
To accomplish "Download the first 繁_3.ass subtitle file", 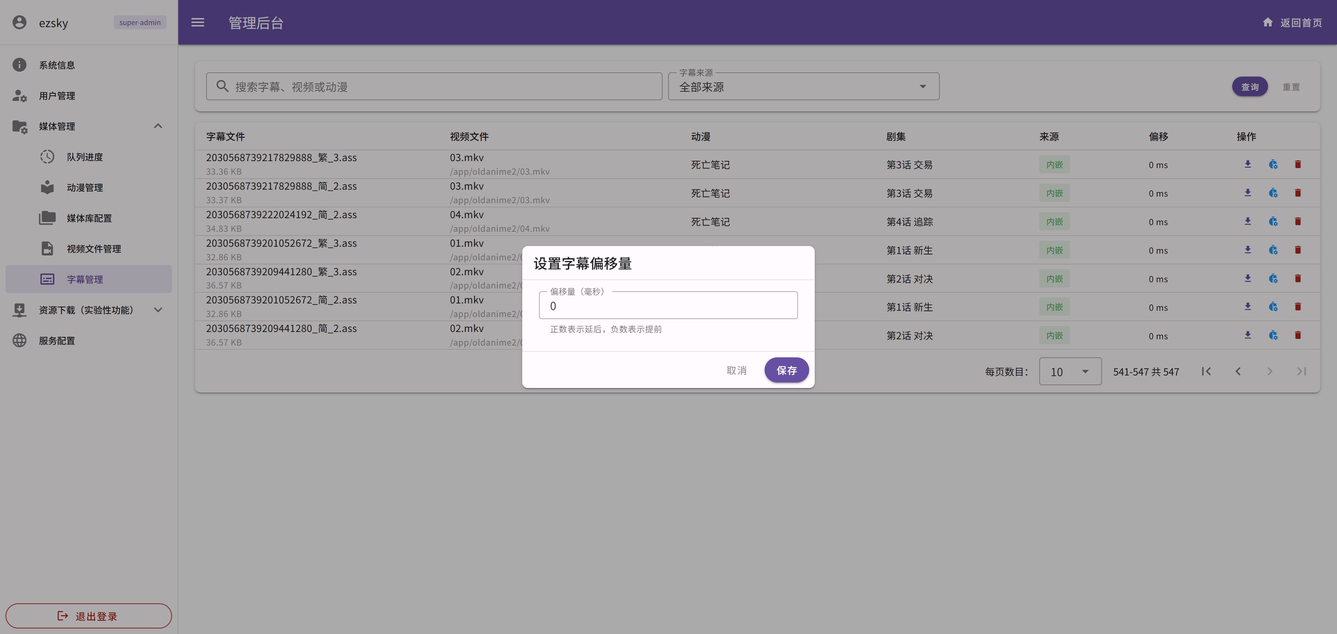I will [1248, 165].
